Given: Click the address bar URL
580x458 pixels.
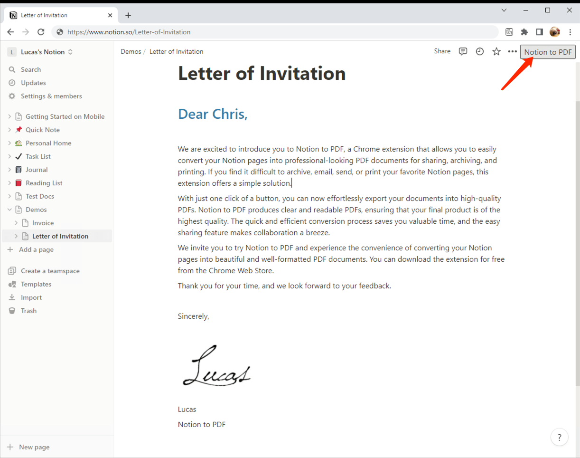Looking at the screenshot, I should click(129, 32).
